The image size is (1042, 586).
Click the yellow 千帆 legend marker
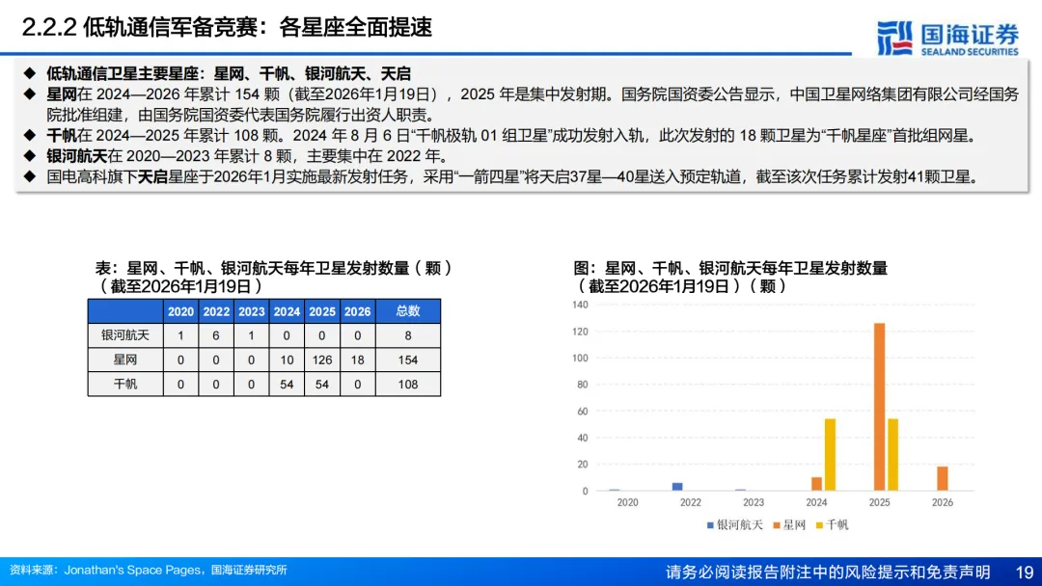click(x=819, y=525)
